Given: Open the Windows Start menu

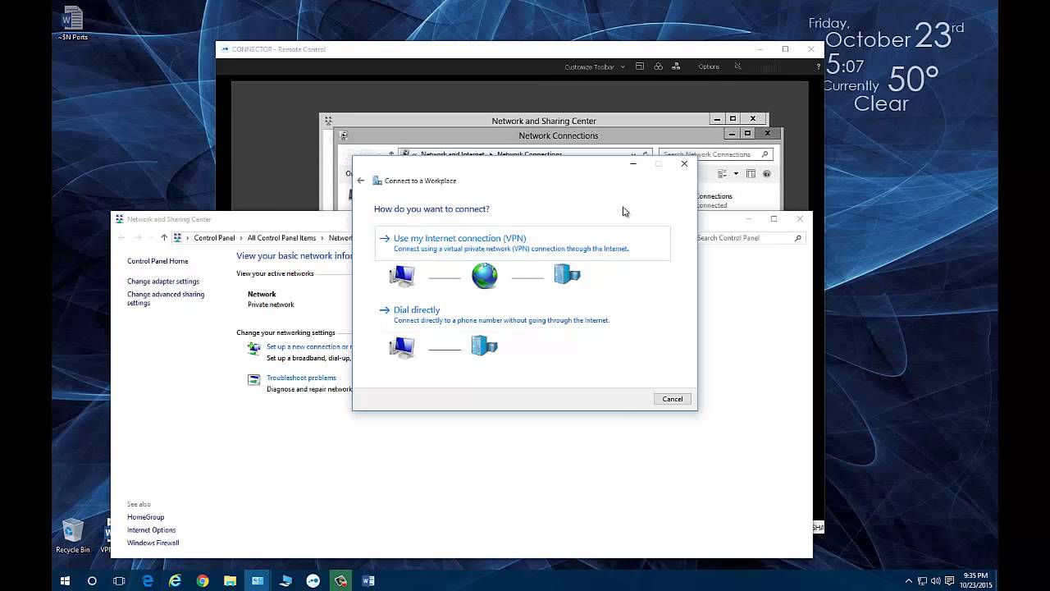Looking at the screenshot, I should click(65, 580).
